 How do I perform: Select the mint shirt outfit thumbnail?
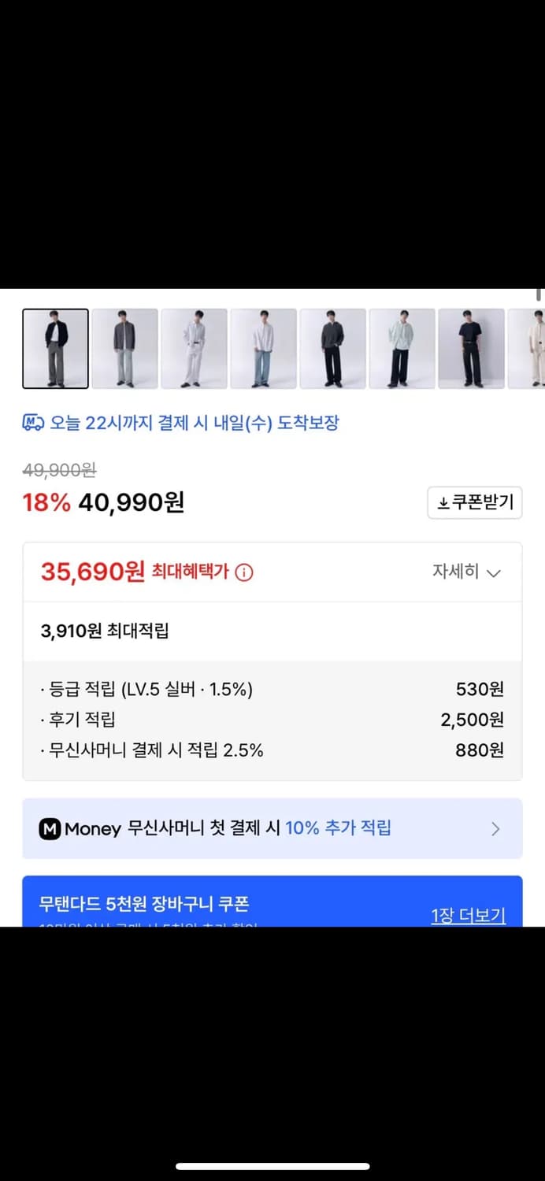click(402, 348)
